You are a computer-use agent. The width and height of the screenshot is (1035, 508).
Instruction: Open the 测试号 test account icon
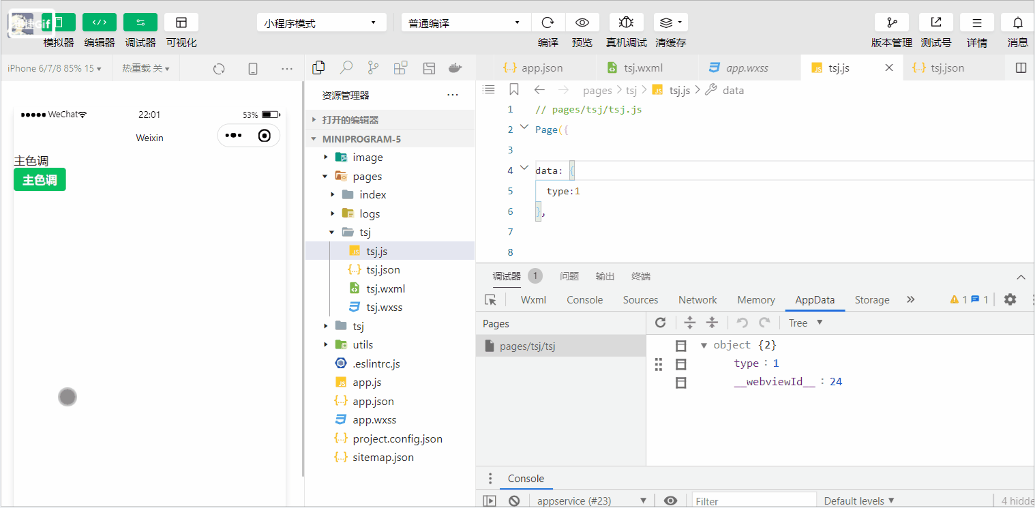(936, 23)
